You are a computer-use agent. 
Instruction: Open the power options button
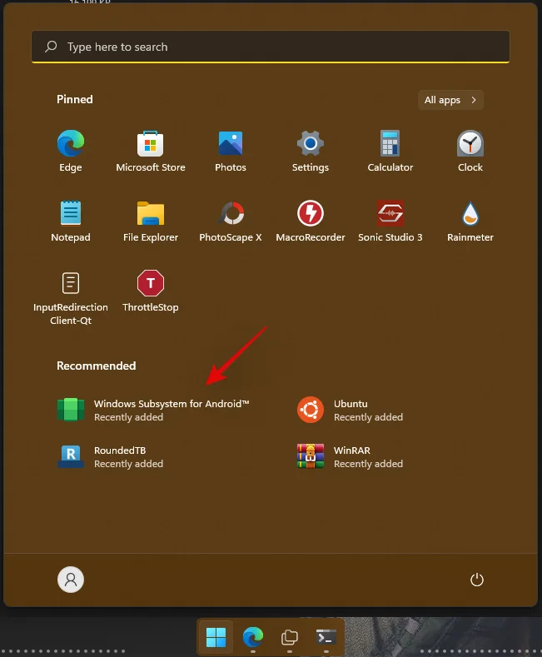[477, 580]
